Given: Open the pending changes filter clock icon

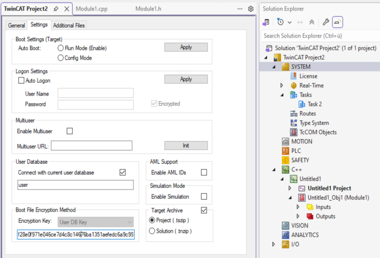Looking at the screenshot, I should tap(280, 22).
